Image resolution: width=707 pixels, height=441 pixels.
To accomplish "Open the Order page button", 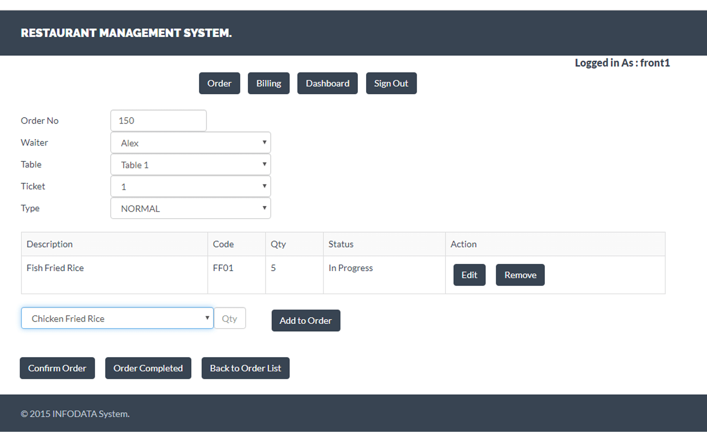I will click(x=219, y=83).
